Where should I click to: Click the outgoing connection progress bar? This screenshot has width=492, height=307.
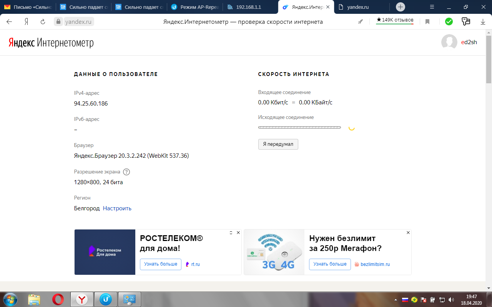(x=299, y=127)
